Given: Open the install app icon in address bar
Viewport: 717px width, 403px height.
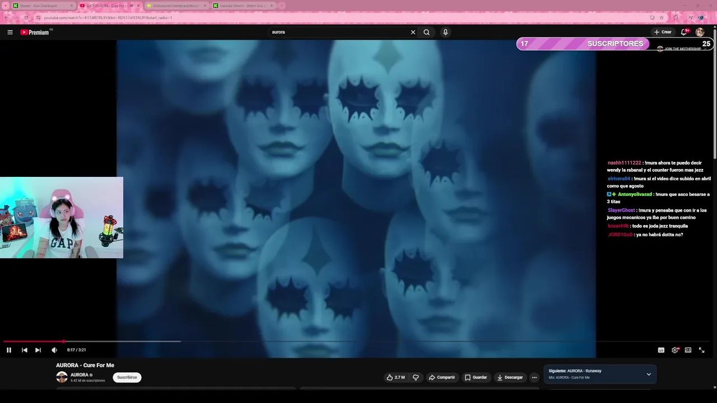Looking at the screenshot, I should (x=652, y=17).
